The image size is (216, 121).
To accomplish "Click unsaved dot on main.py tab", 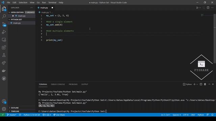I will click(52, 8).
